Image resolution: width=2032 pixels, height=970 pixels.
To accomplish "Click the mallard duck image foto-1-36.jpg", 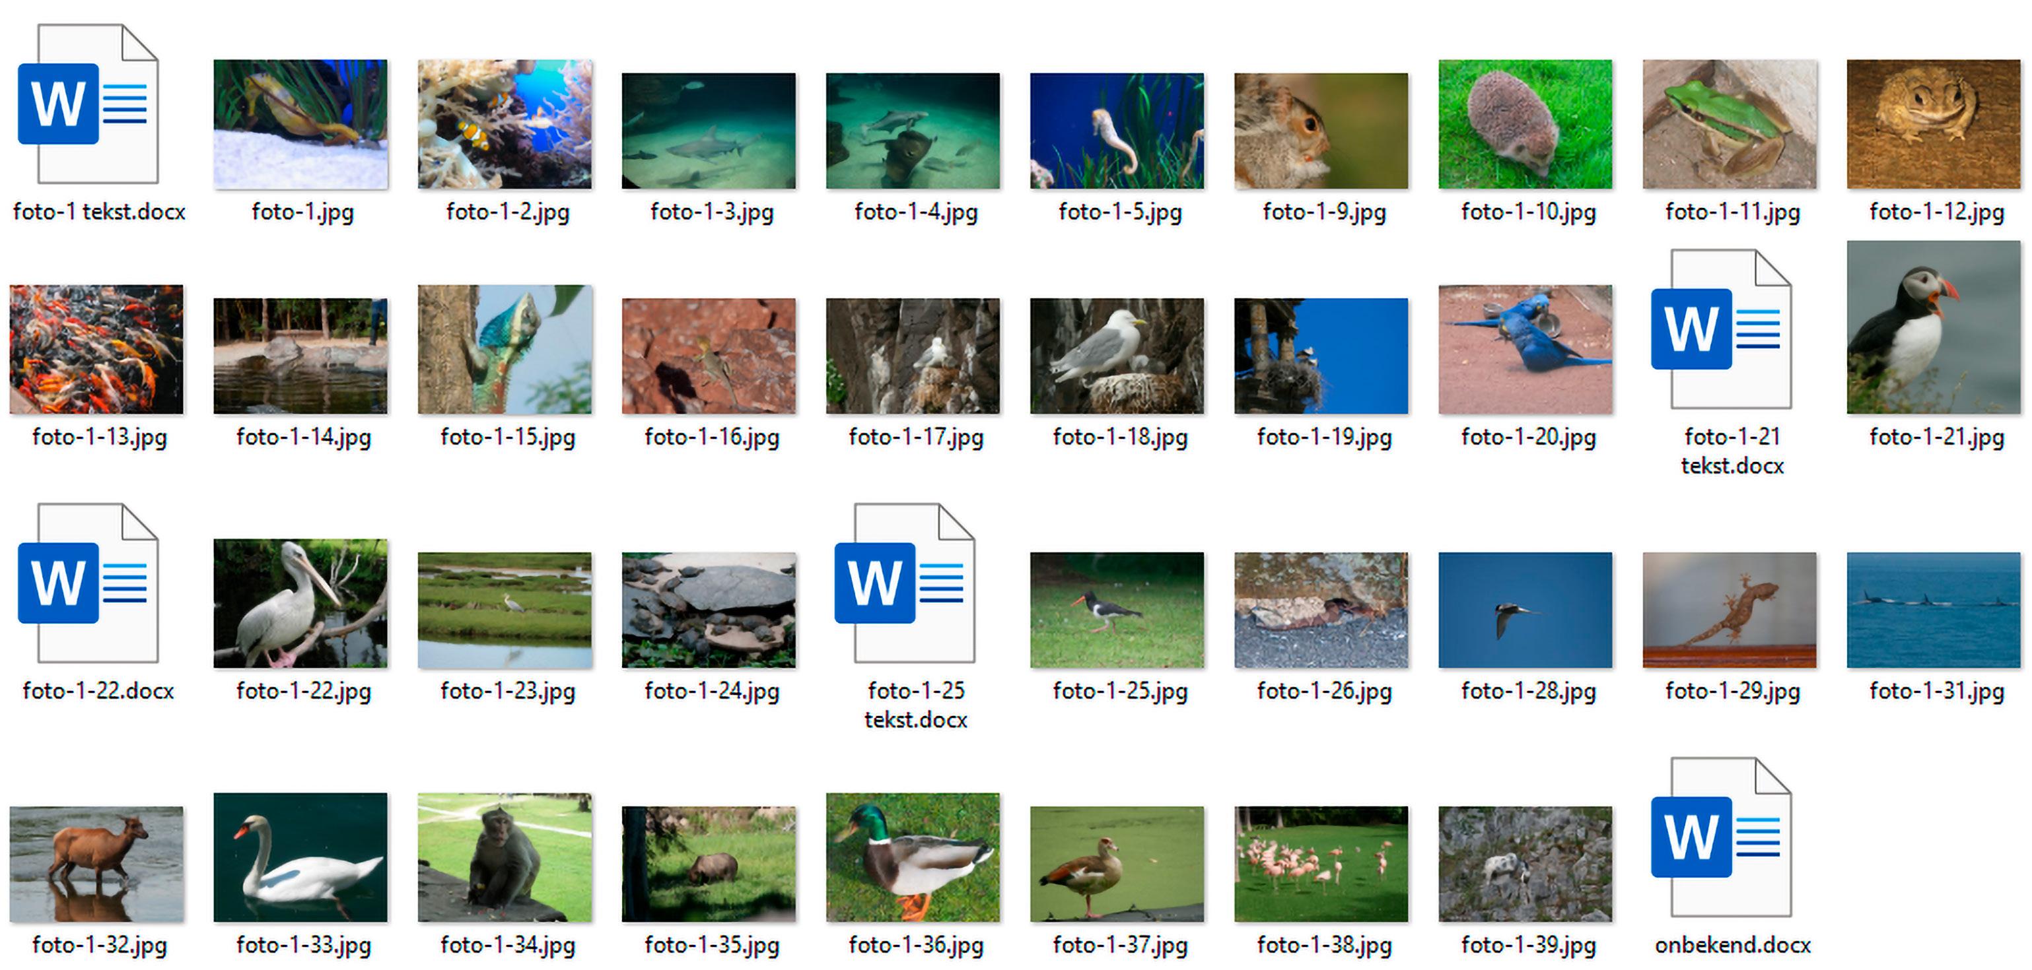I will tap(913, 857).
